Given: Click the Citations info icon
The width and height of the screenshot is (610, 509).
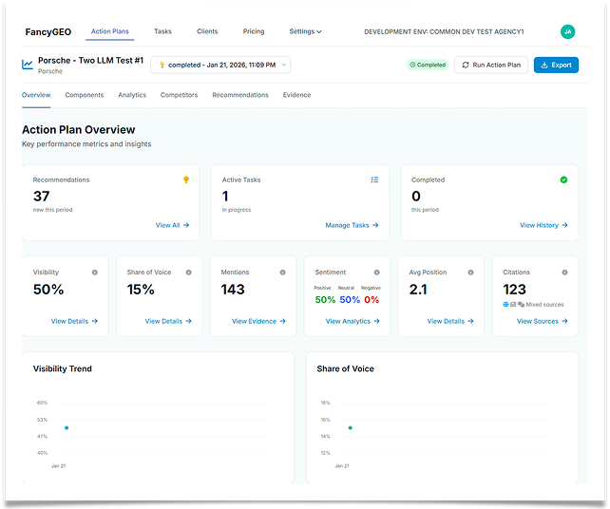Looking at the screenshot, I should pos(565,273).
